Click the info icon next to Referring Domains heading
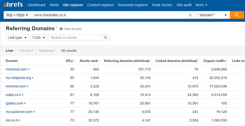Screen dimensions: 245x126 click(x=56, y=27)
